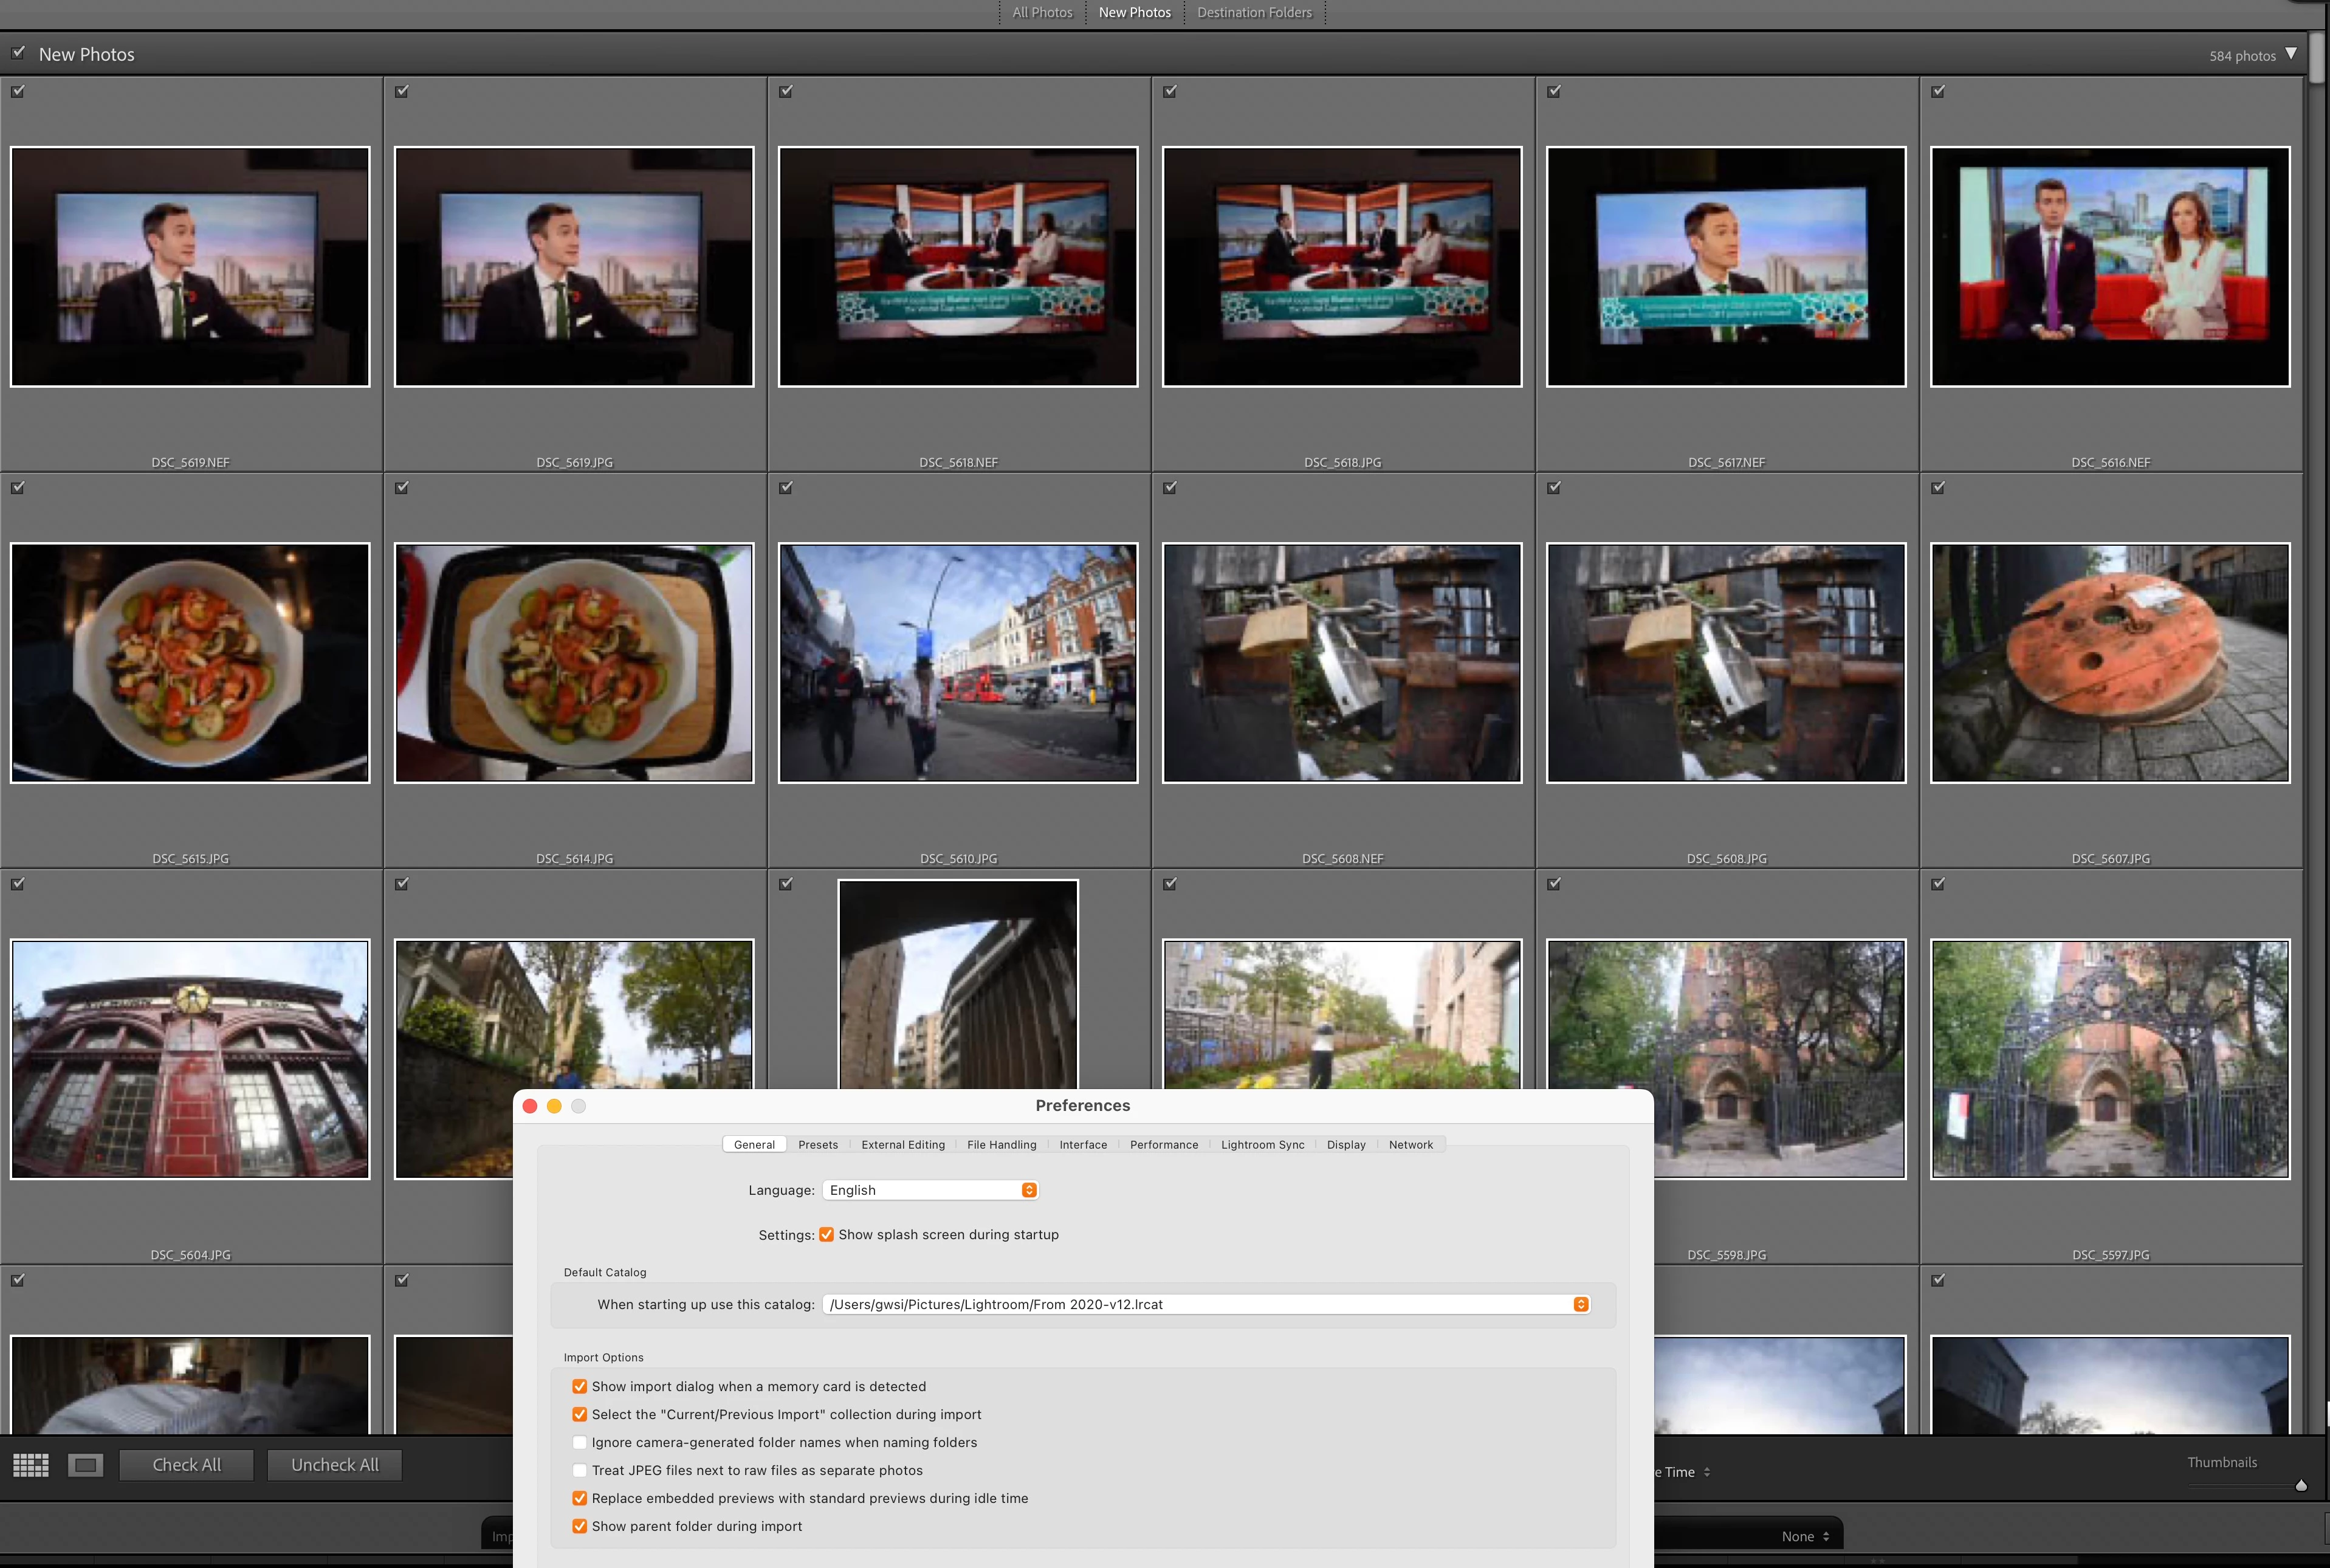Image resolution: width=2330 pixels, height=1568 pixels.
Task: Enable Ignore camera-generated folder names option
Action: tap(580, 1442)
